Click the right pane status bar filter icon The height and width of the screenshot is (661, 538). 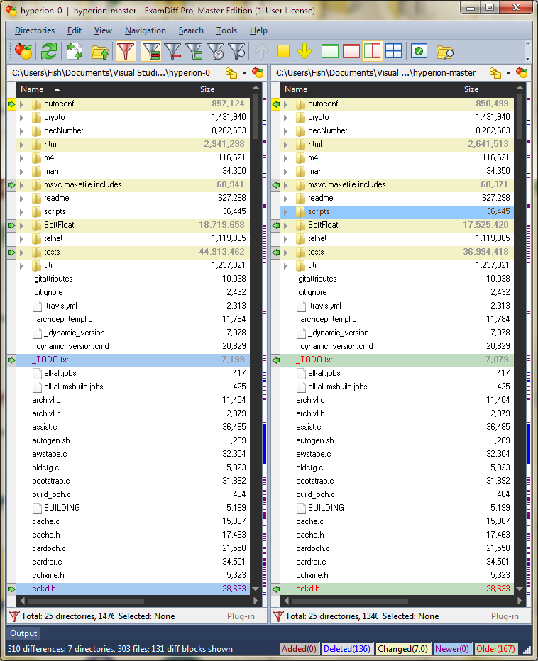point(278,616)
